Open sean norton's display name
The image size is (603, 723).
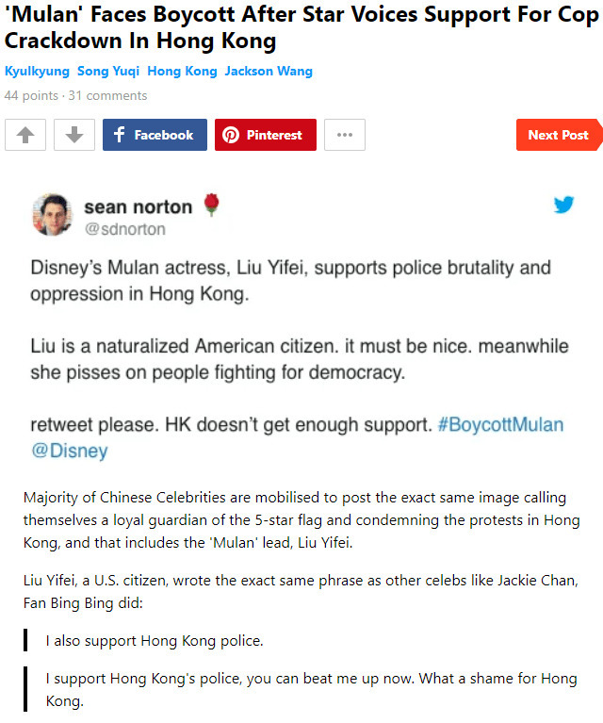138,206
